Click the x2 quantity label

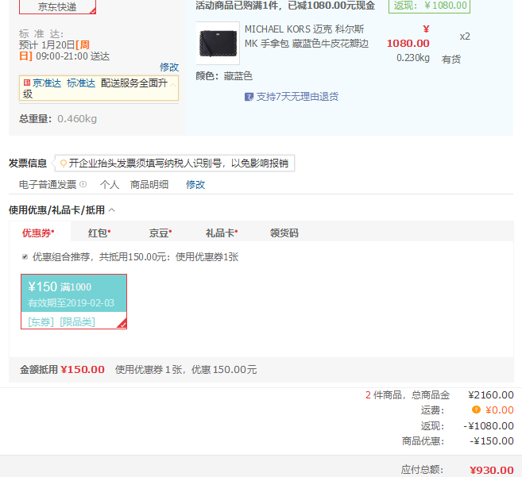click(x=465, y=37)
